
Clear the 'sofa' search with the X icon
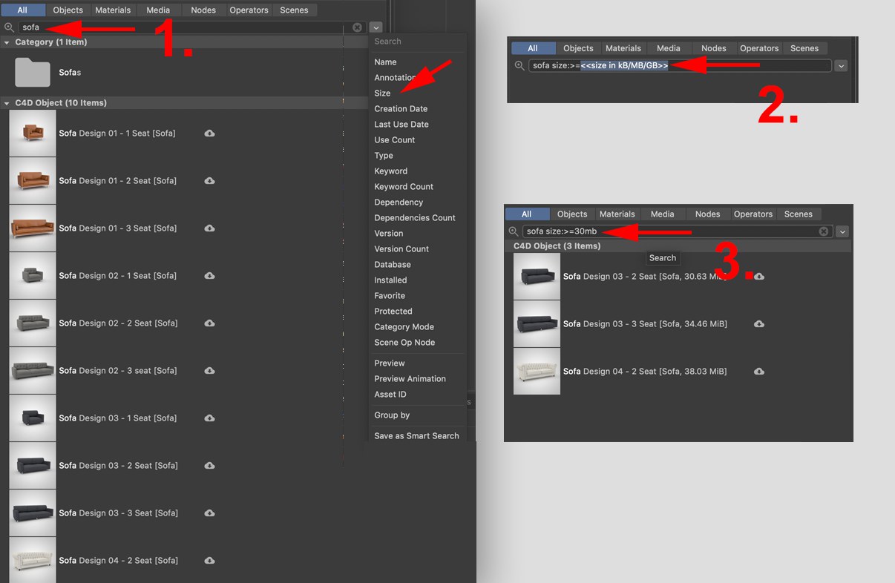357,27
